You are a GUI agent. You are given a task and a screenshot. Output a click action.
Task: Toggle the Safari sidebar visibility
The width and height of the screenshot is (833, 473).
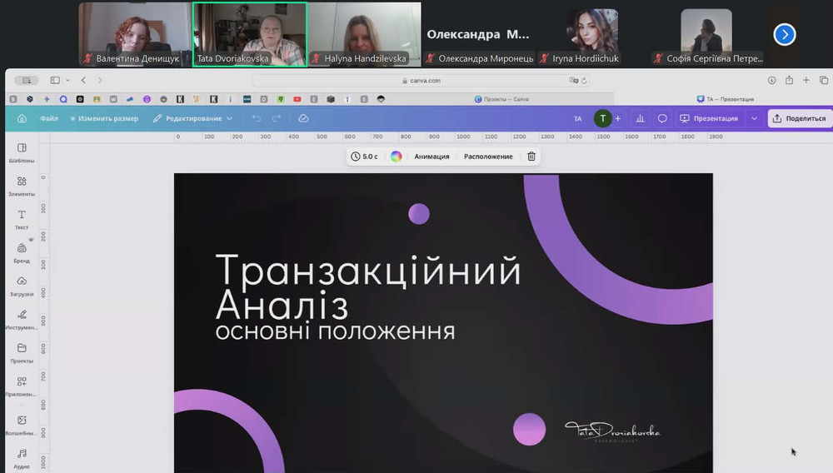[x=56, y=80]
